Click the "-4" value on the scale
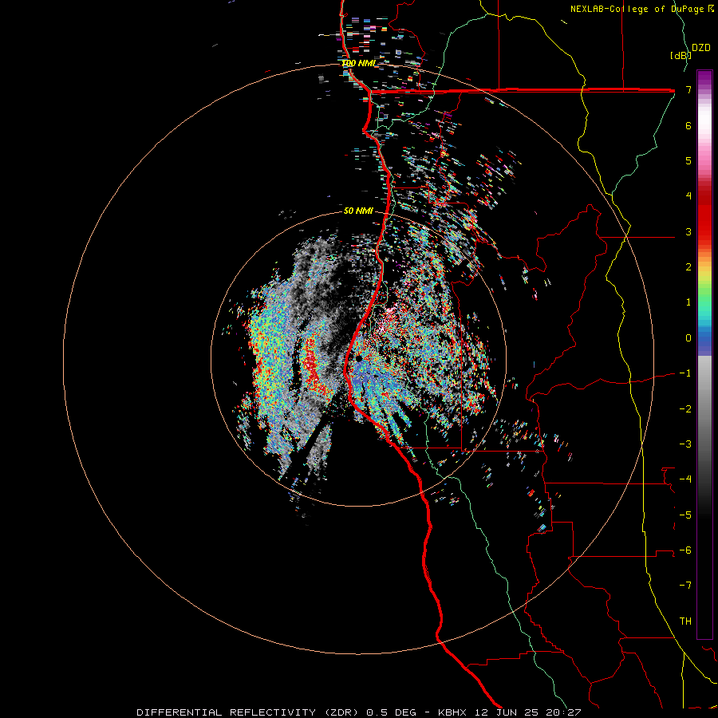 (x=685, y=479)
